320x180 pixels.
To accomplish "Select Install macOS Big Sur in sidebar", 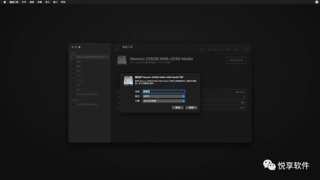I will tap(87, 94).
